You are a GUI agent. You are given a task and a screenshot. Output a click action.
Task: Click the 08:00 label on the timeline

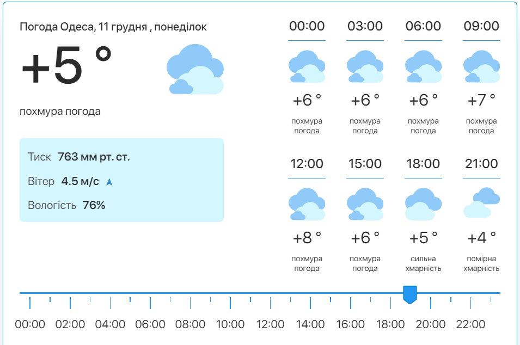click(190, 324)
